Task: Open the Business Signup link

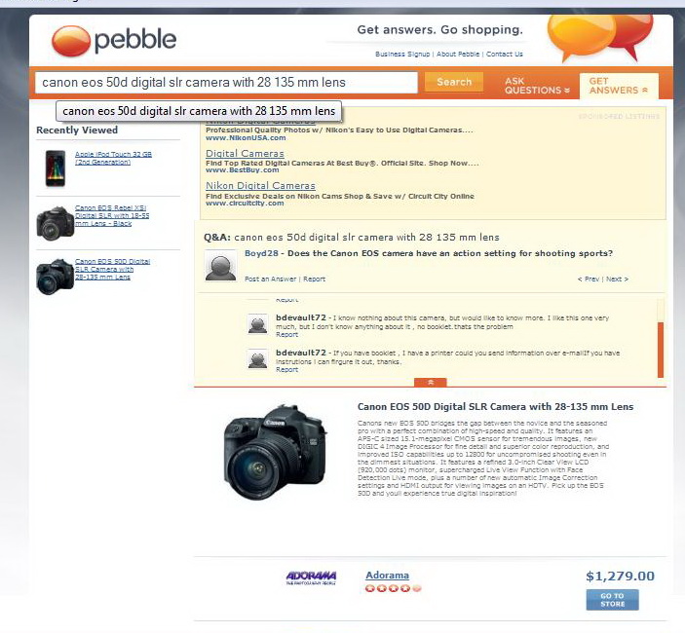Action: pyautogui.click(x=402, y=55)
